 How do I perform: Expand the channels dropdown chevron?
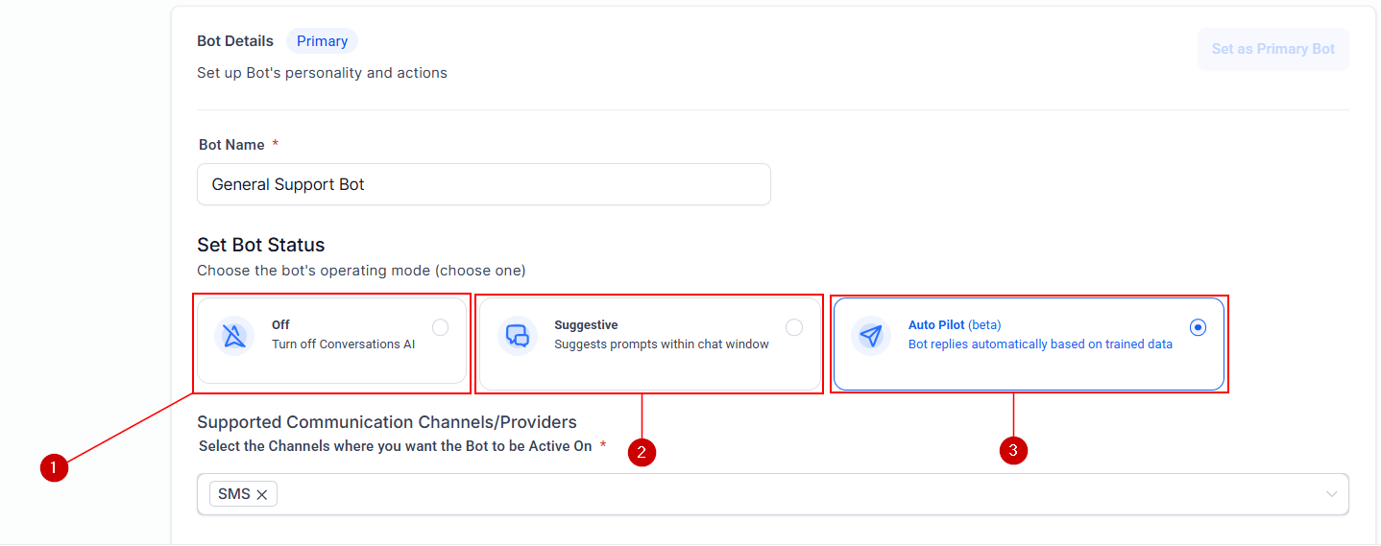pos(1331,494)
